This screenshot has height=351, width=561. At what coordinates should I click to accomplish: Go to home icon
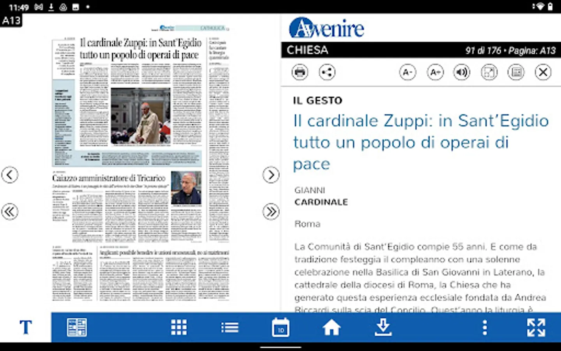332,327
